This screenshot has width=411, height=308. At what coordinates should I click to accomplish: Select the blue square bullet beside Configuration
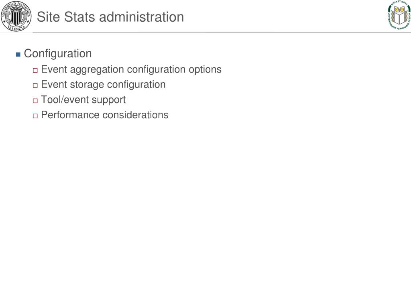pos(18,55)
